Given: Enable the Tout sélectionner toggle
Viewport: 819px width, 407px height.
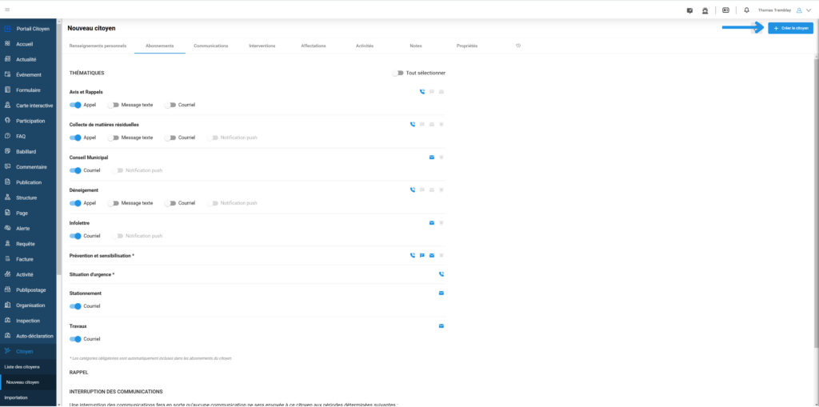Looking at the screenshot, I should pos(398,73).
